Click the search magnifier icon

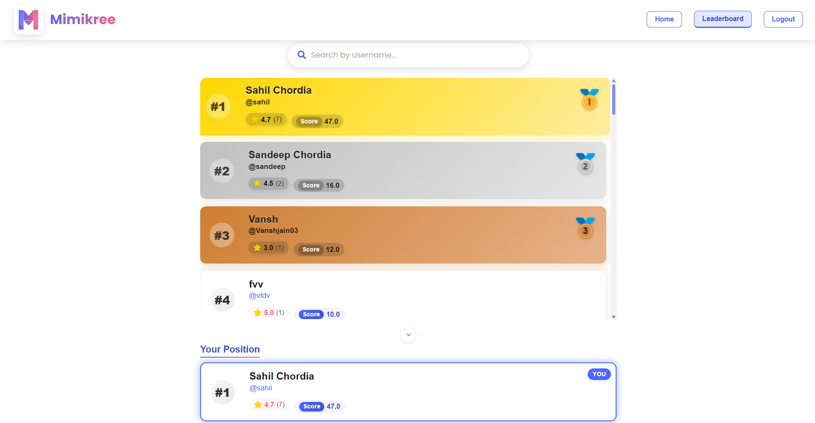click(302, 55)
